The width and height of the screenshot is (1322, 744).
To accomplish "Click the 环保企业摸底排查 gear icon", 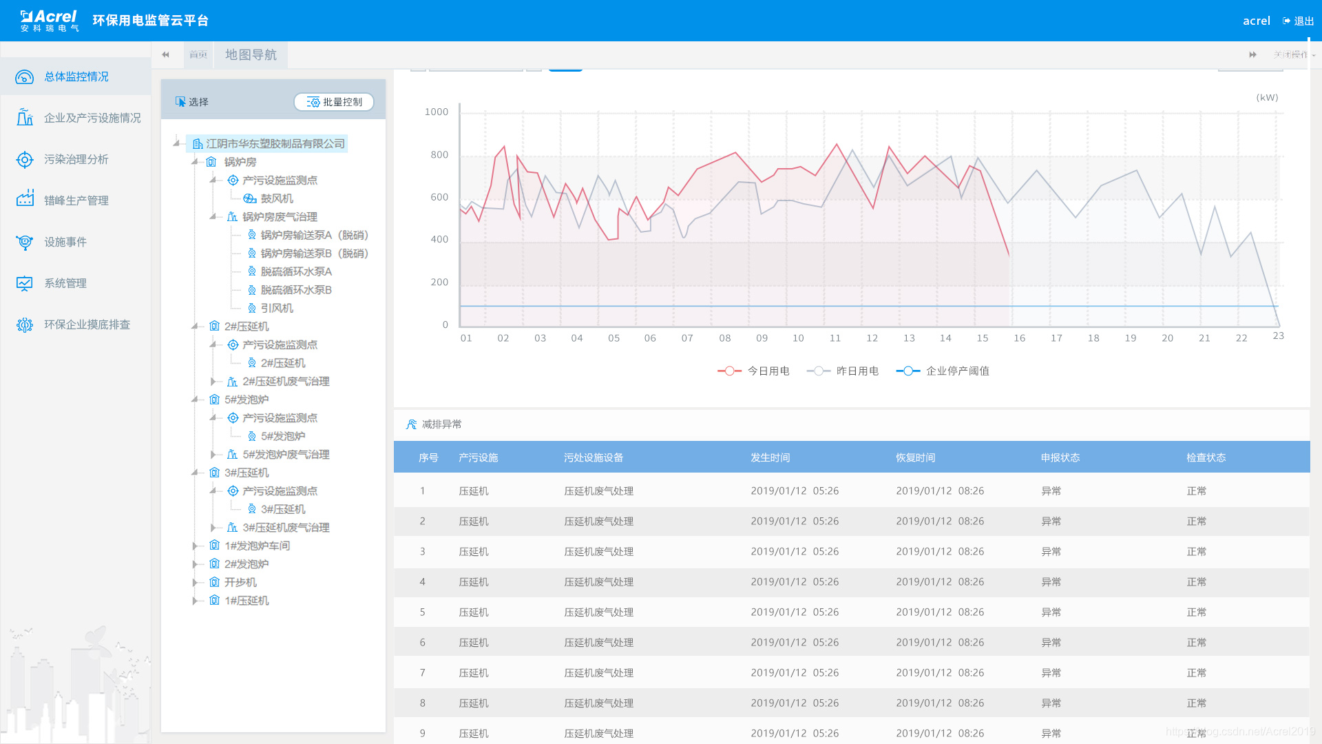I will pos(25,324).
